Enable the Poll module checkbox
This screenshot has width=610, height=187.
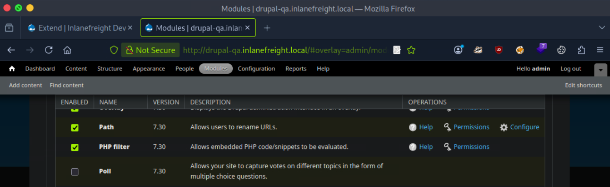coord(75,171)
